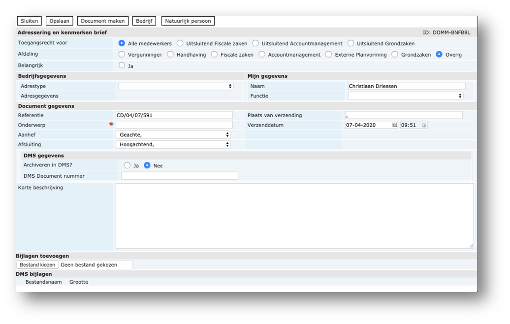
Task: Open the Adrestype dropdown
Action: (176, 86)
